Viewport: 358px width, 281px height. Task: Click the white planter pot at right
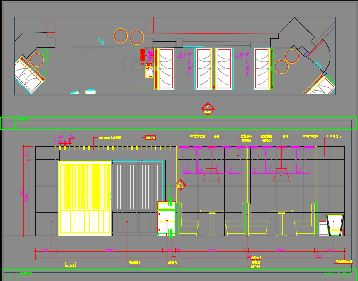point(334,225)
